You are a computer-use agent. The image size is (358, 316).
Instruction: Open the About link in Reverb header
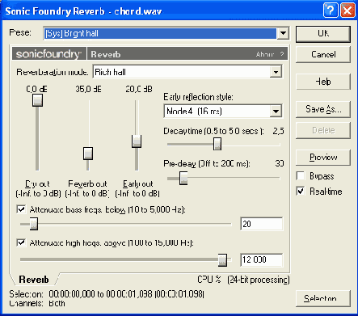coord(265,54)
